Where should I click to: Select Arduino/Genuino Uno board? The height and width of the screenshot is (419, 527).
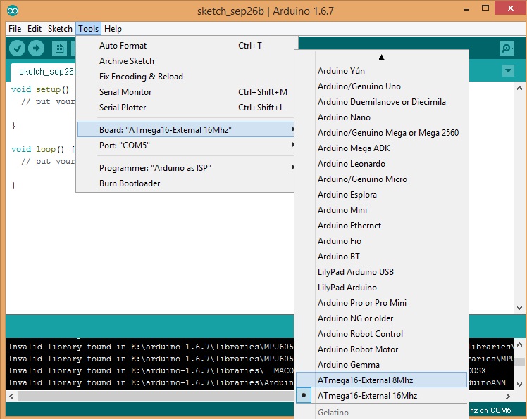tap(381, 86)
